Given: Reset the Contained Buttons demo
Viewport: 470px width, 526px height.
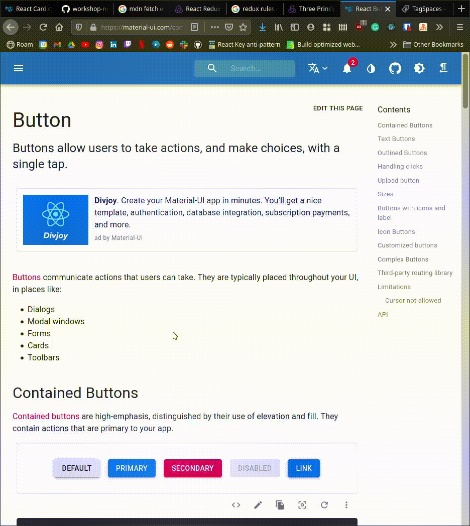Looking at the screenshot, I should point(324,505).
